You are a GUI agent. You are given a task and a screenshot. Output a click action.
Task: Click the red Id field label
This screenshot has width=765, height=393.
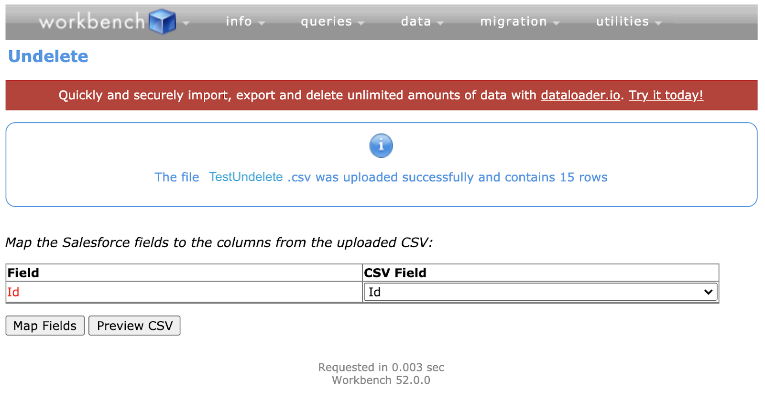[13, 292]
